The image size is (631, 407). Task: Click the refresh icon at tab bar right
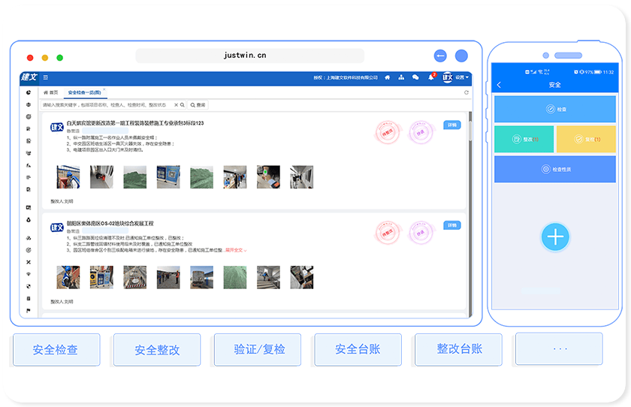(466, 92)
